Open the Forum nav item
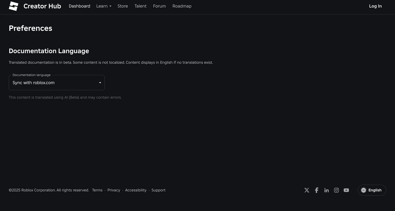This screenshot has width=395, height=211. click(x=159, y=6)
